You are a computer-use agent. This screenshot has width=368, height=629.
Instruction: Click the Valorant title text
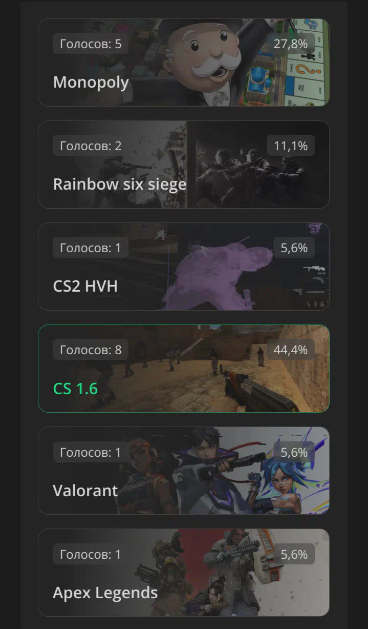click(x=85, y=491)
